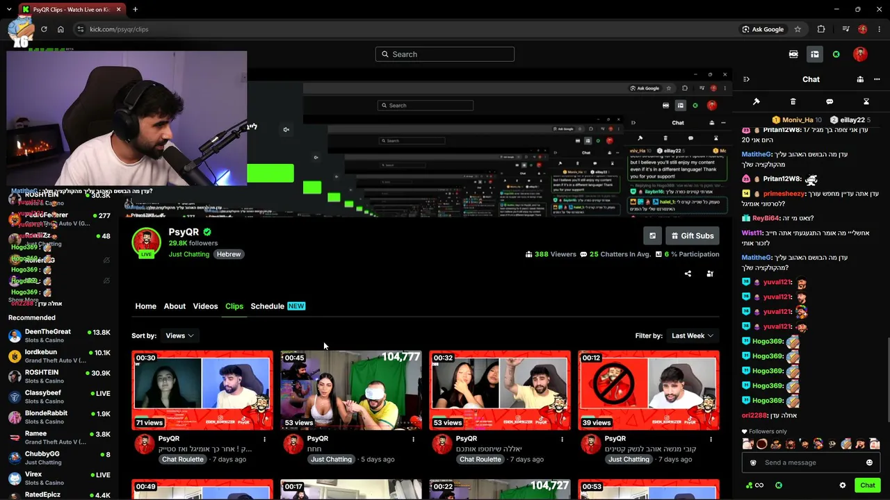Open lordkebun recommended channel

(59, 356)
